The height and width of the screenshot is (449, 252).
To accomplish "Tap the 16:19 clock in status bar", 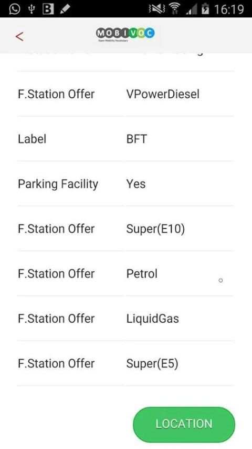I will tap(229, 9).
